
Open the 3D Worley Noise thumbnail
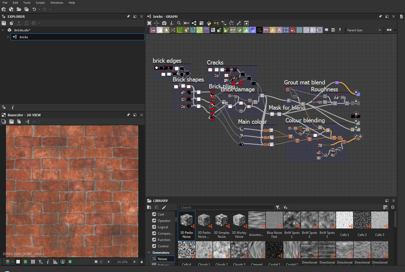click(239, 220)
